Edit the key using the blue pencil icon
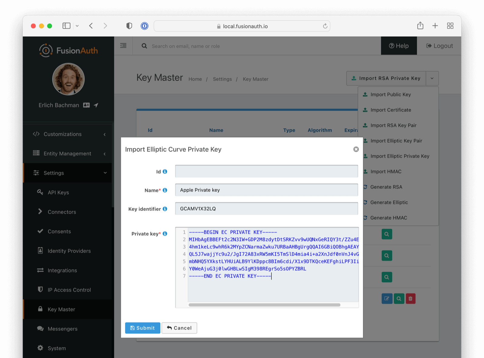Viewport: 484px width, 358px height. [x=387, y=298]
